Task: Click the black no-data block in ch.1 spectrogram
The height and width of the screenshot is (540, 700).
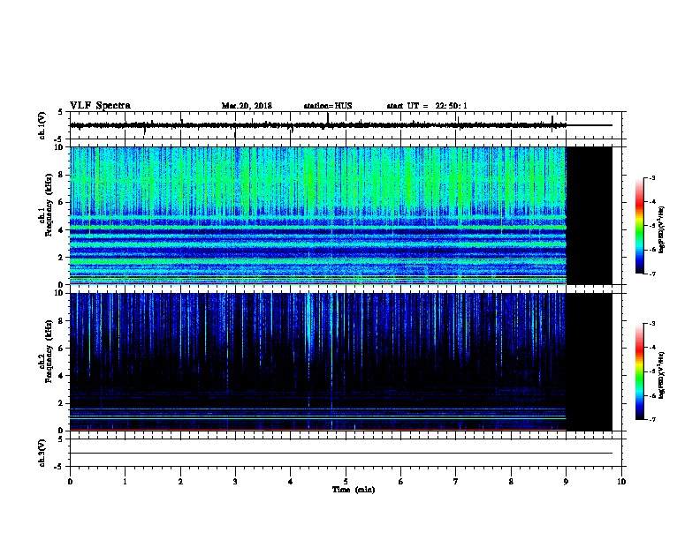Action: coord(590,215)
